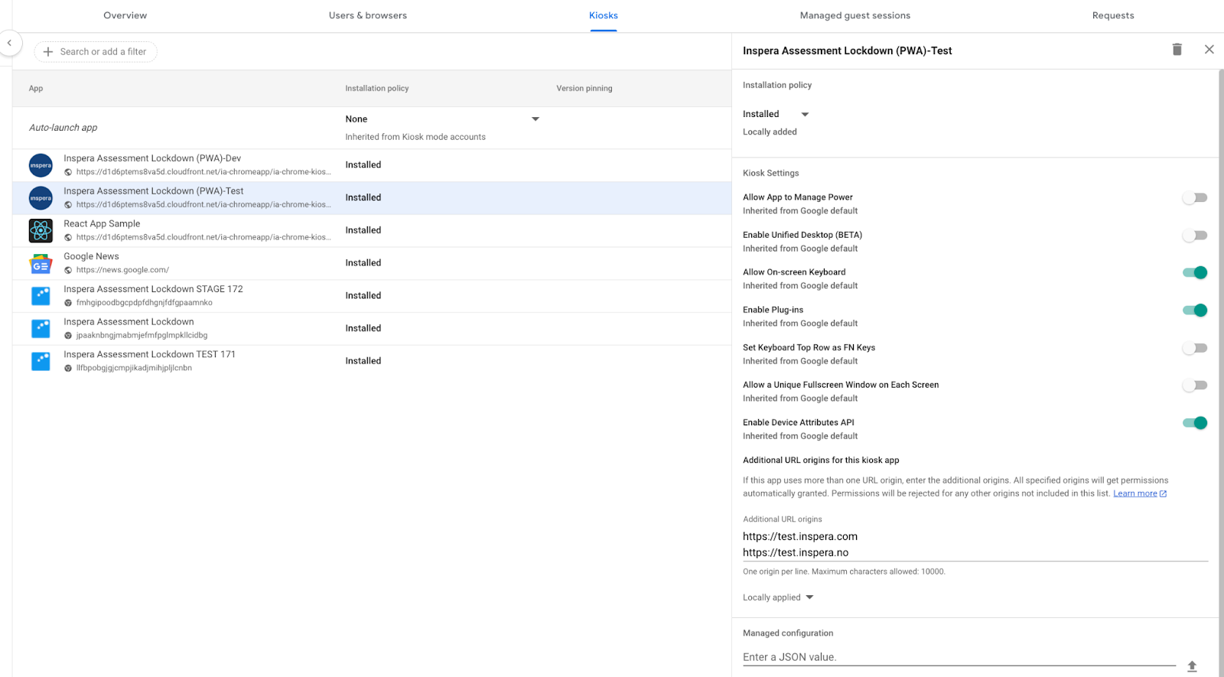The image size is (1224, 677).
Task: Expand the Locally applied dropdown
Action: click(x=778, y=597)
